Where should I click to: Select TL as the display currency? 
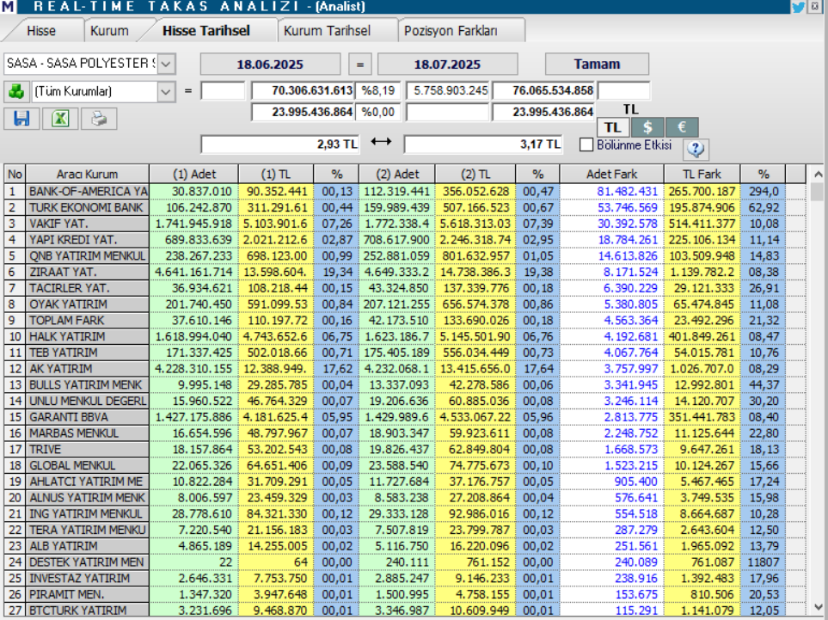coord(613,126)
